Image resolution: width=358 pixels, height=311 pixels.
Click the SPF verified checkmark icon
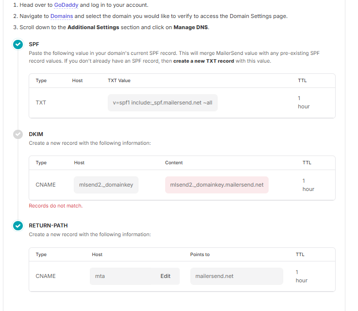[18, 44]
